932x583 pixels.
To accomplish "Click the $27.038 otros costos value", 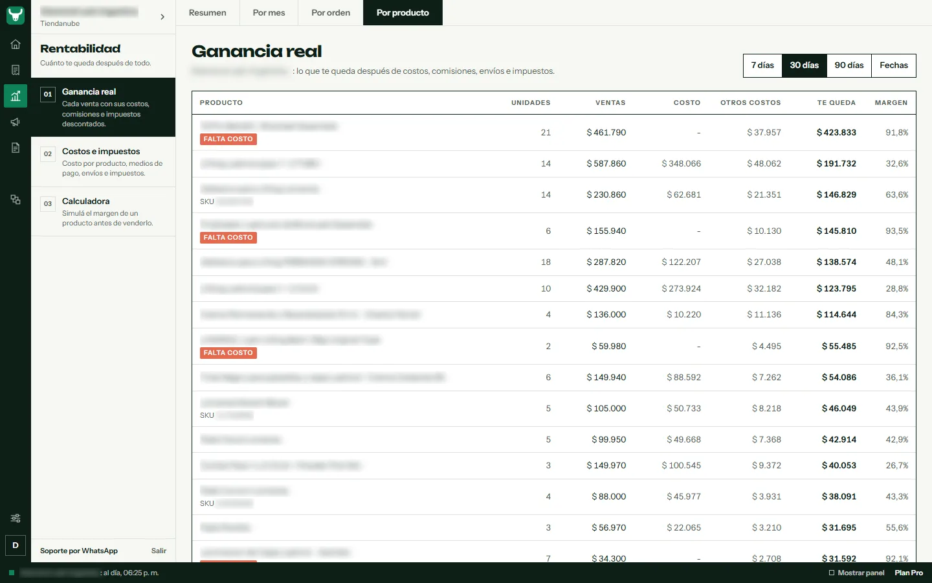I will point(764,262).
